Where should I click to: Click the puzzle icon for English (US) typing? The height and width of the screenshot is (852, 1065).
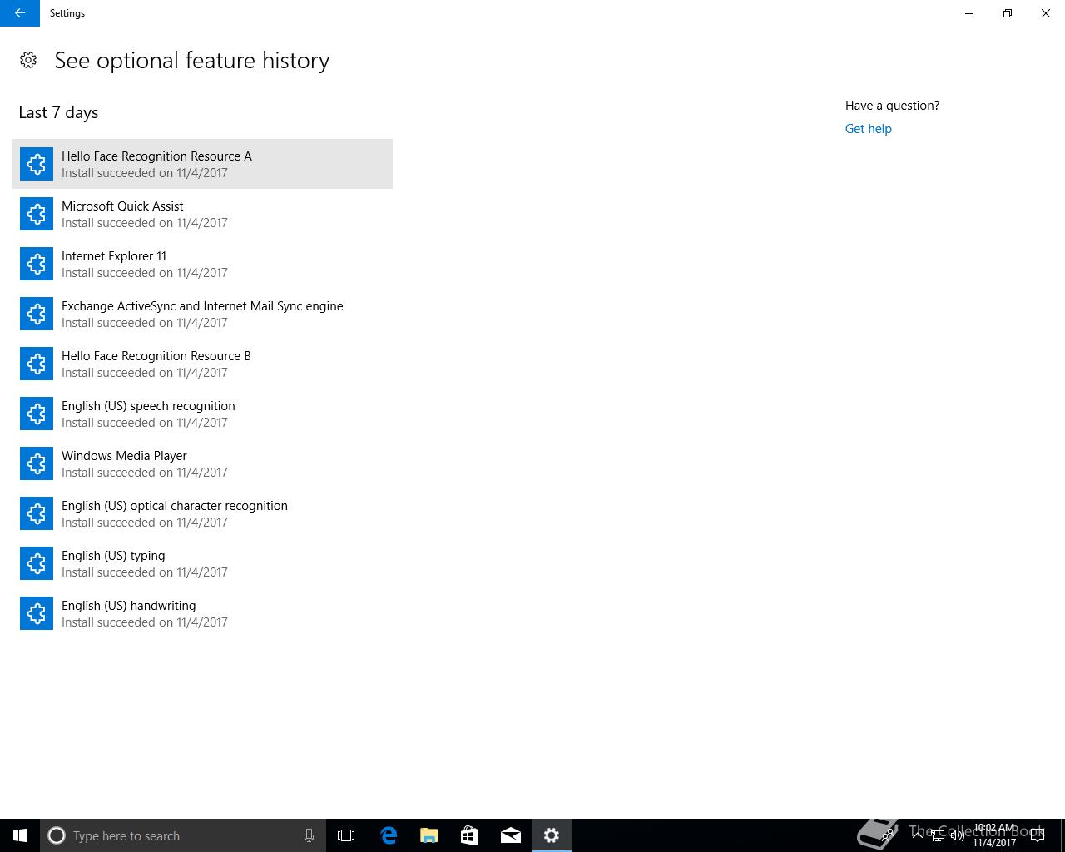point(37,563)
